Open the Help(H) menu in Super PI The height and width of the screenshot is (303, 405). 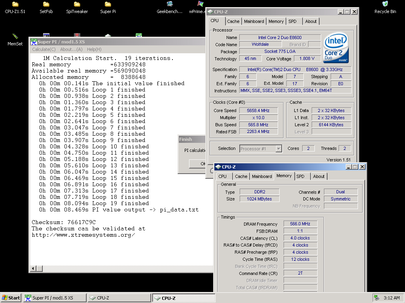94,49
